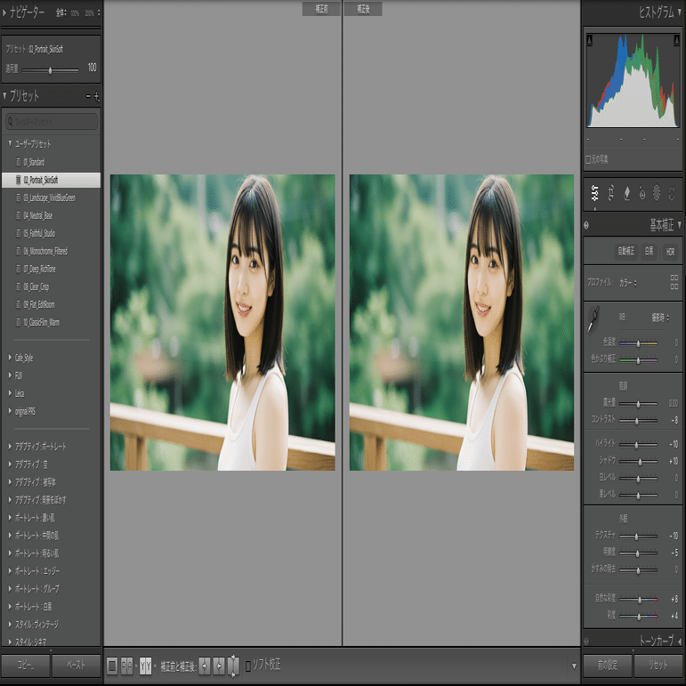686x686 pixels.
Task: Click the 補正前 before photo preview
Action: click(x=222, y=322)
